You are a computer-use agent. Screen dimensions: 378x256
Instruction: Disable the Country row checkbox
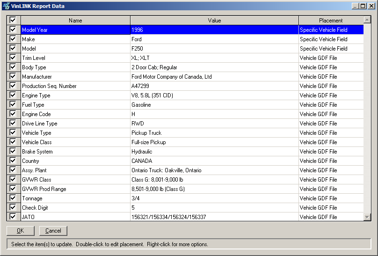[x=13, y=161]
